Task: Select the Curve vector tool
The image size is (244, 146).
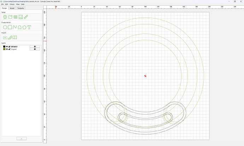Action: [x=19, y=27]
